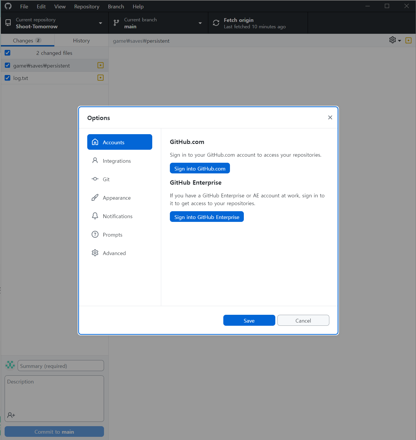The width and height of the screenshot is (416, 440).
Task: Open Prompts settings section
Action: (x=120, y=235)
